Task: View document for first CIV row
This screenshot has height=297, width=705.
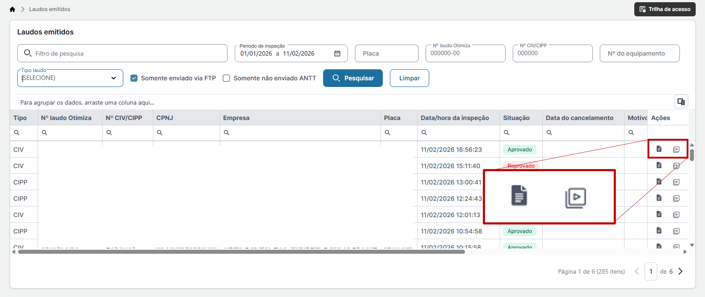Action: click(x=659, y=149)
